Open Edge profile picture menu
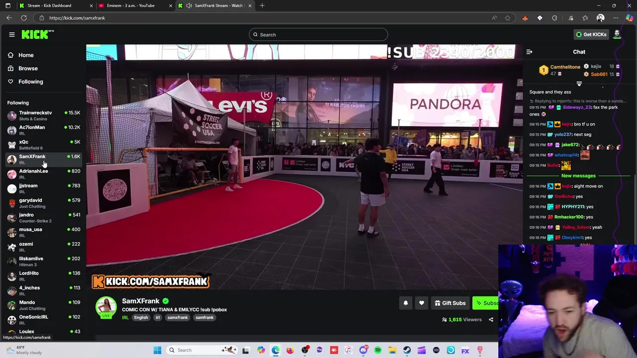 (600, 18)
